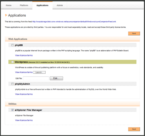Select the Applications tab

tap(42, 5)
